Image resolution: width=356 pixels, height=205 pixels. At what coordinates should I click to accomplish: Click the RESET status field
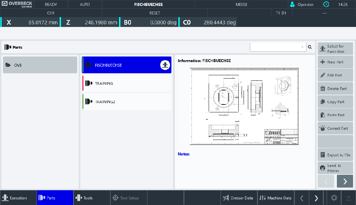coord(155,13)
